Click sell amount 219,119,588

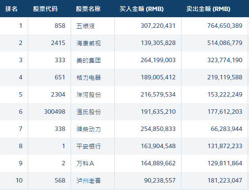click(x=225, y=77)
